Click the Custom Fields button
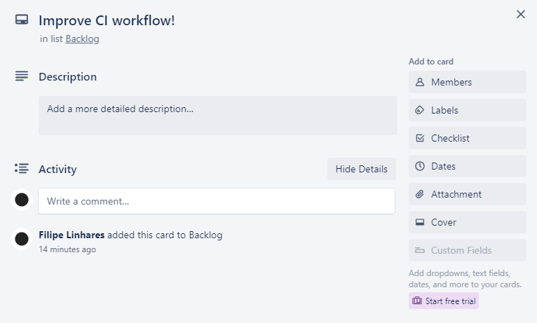The width and height of the screenshot is (537, 323). pyautogui.click(x=467, y=250)
